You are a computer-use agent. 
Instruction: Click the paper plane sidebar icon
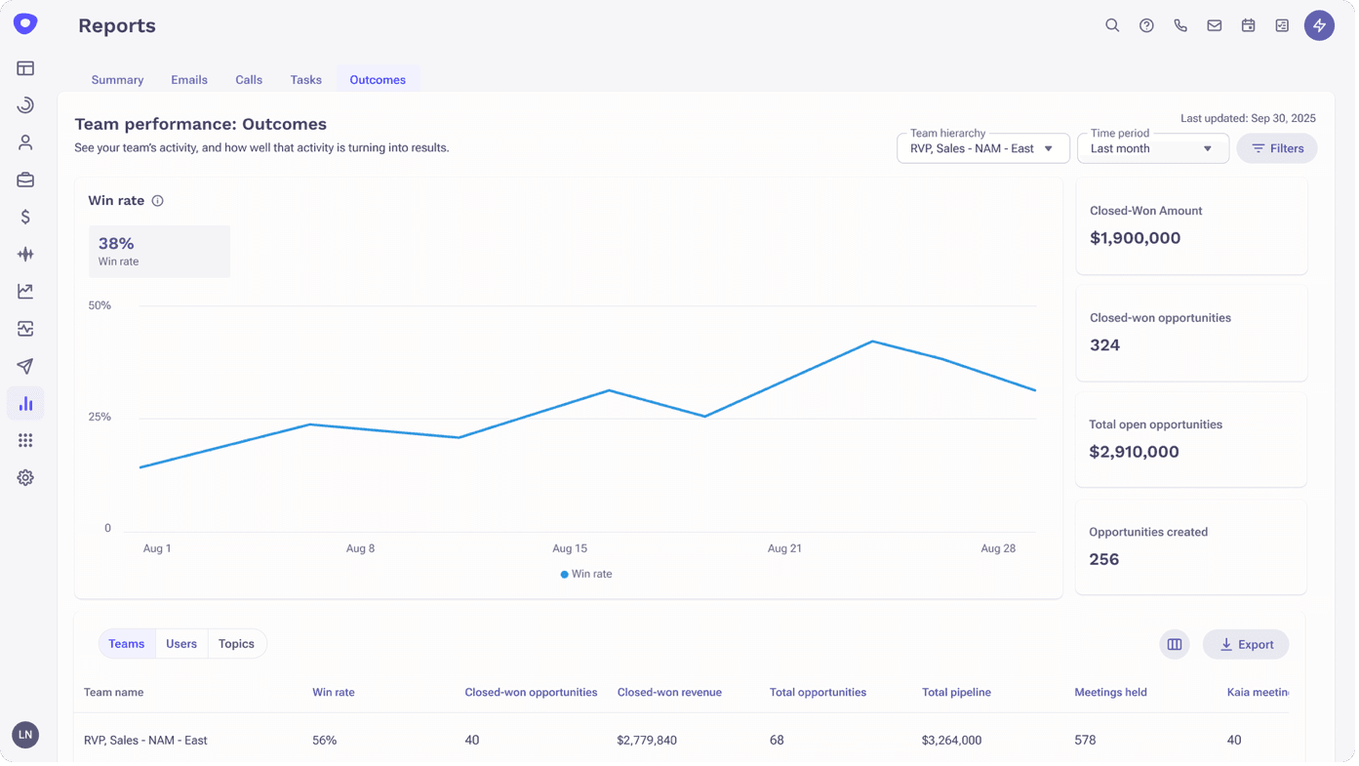(x=25, y=366)
